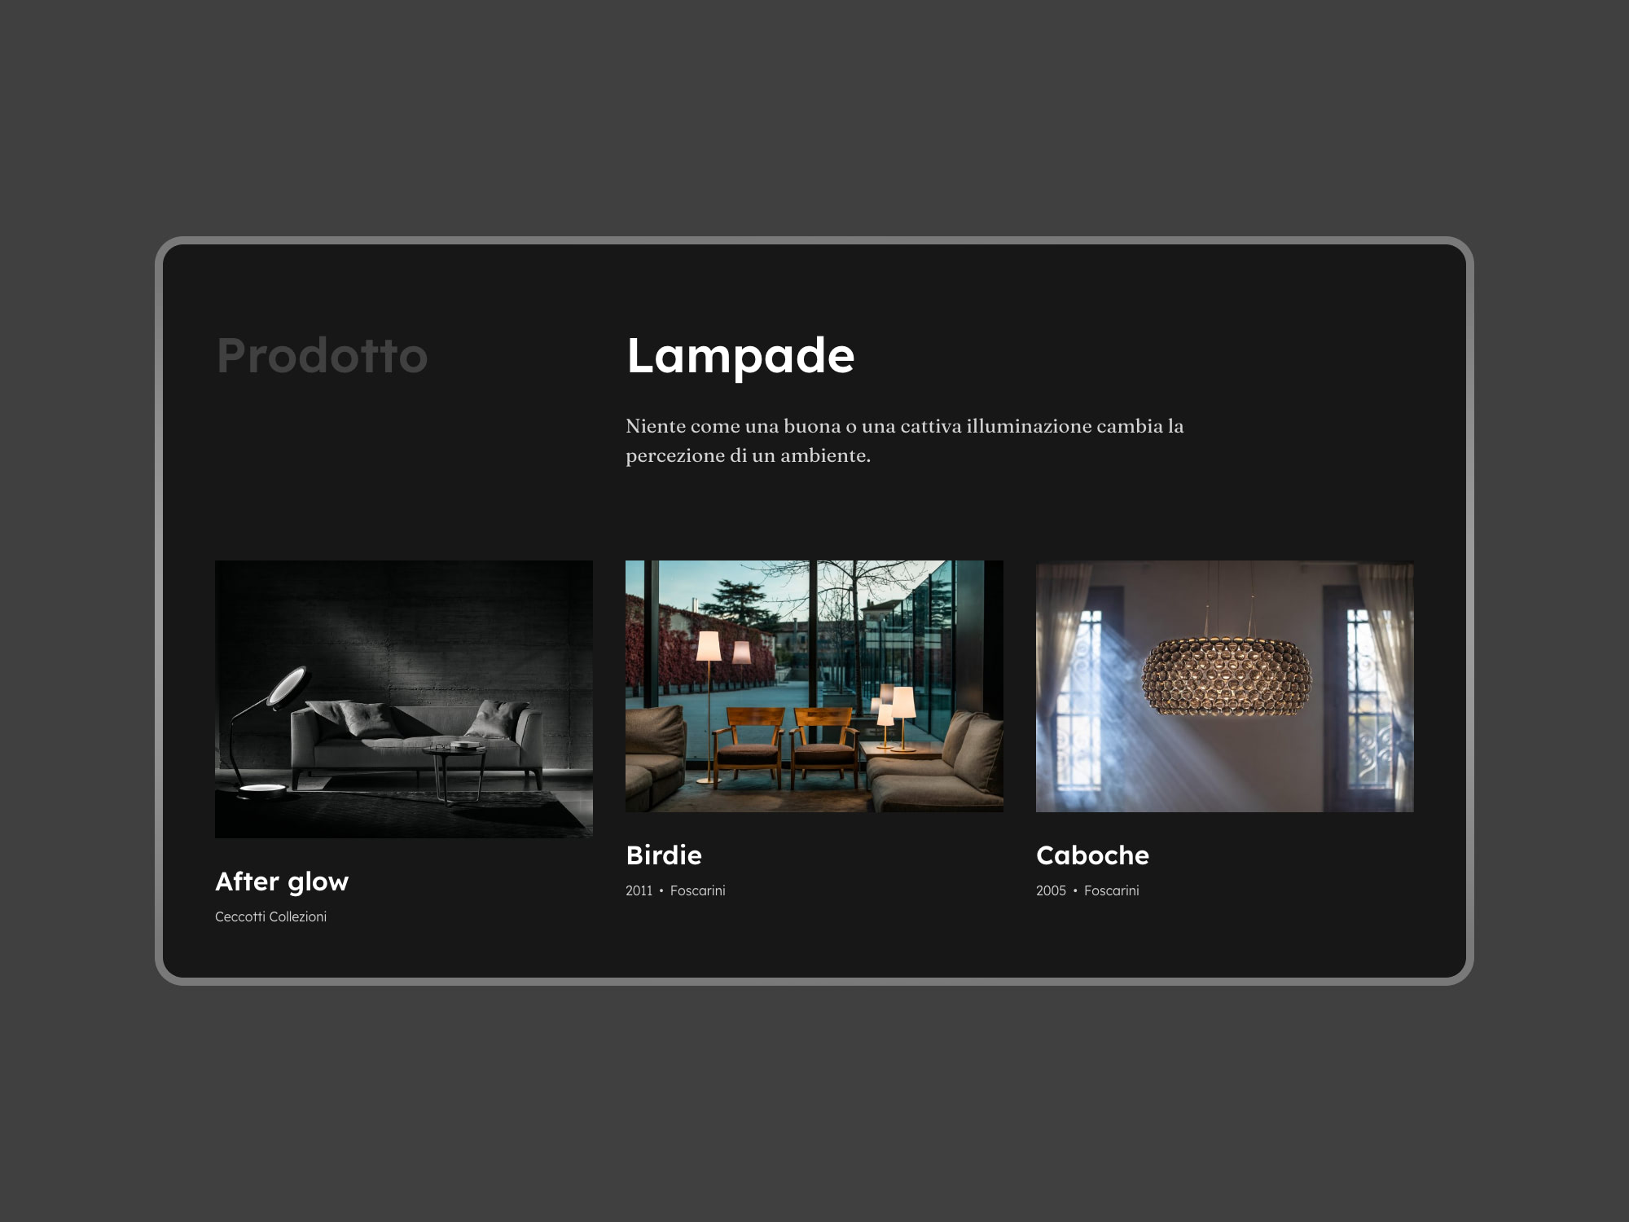Open the Birdie lamp photo

coord(814,686)
